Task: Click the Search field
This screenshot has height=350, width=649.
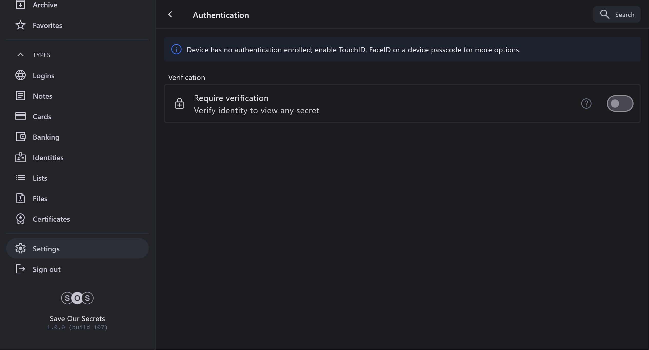Action: point(617,15)
